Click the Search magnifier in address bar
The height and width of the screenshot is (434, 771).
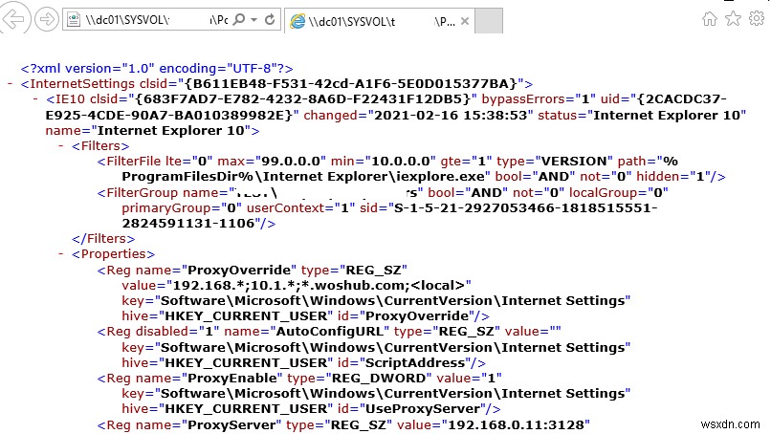click(x=239, y=20)
